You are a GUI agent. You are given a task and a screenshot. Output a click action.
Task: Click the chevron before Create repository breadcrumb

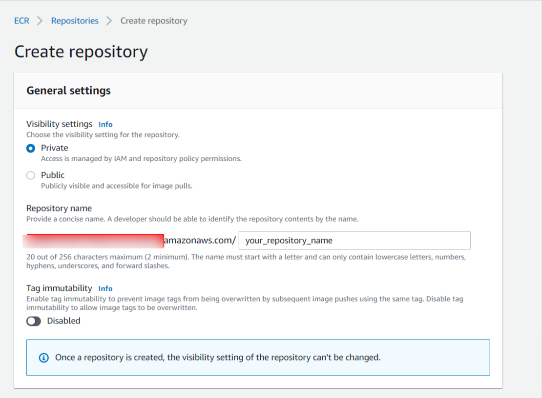pyautogui.click(x=109, y=20)
